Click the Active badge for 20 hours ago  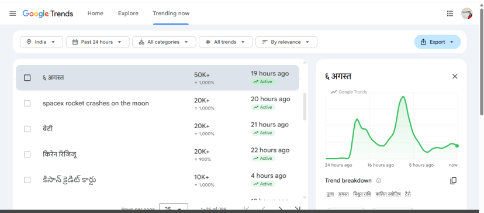[x=263, y=107]
